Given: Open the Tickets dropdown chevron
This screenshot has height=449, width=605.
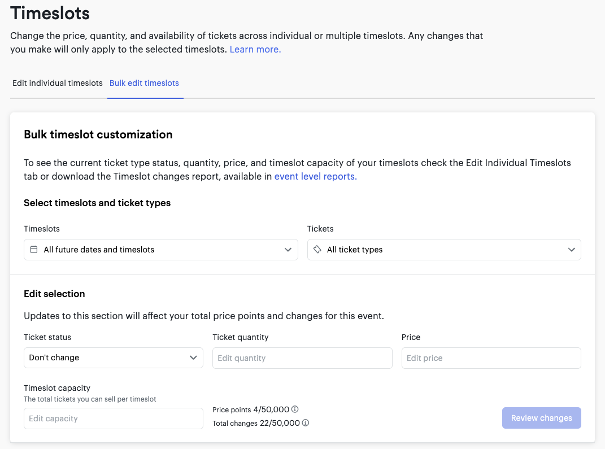Looking at the screenshot, I should point(572,250).
